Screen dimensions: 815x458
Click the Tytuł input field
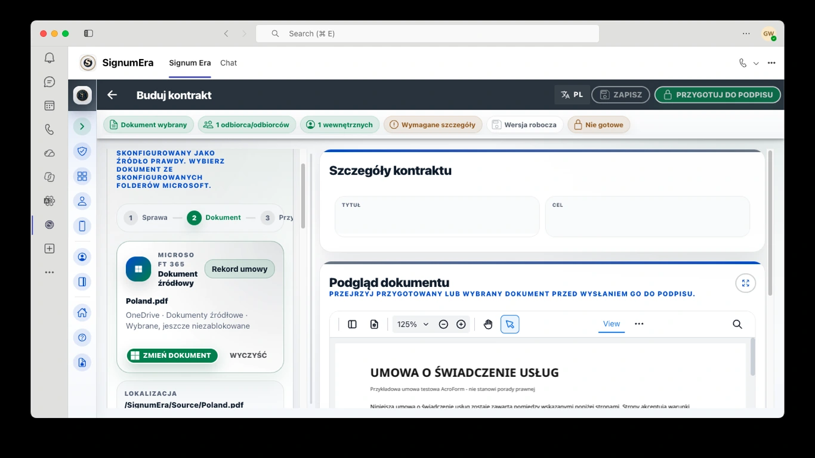[x=437, y=216]
